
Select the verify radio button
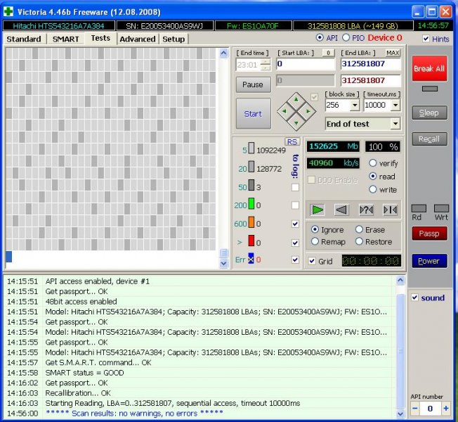click(373, 163)
